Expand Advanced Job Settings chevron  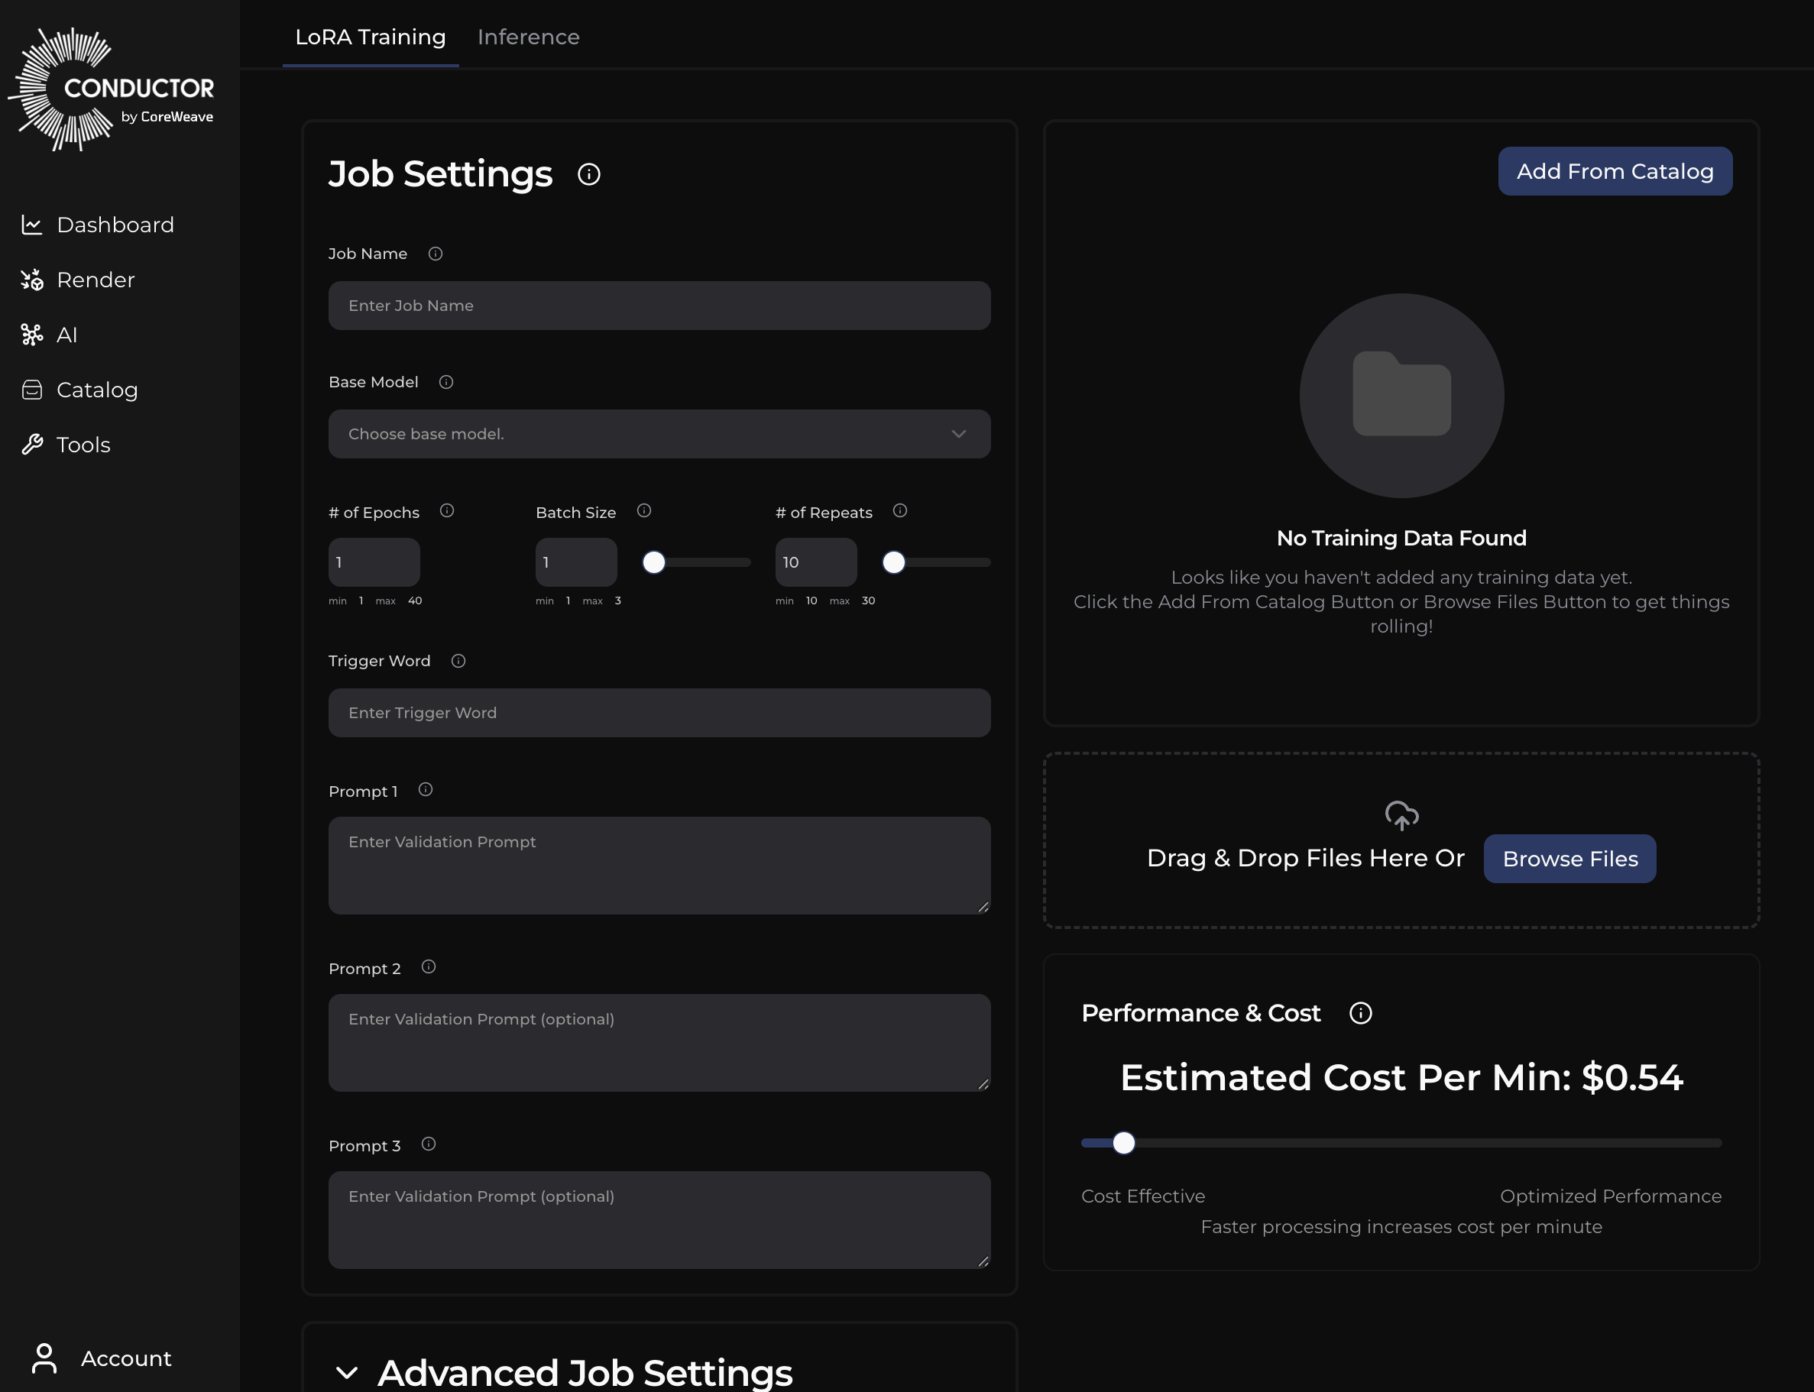click(x=347, y=1372)
